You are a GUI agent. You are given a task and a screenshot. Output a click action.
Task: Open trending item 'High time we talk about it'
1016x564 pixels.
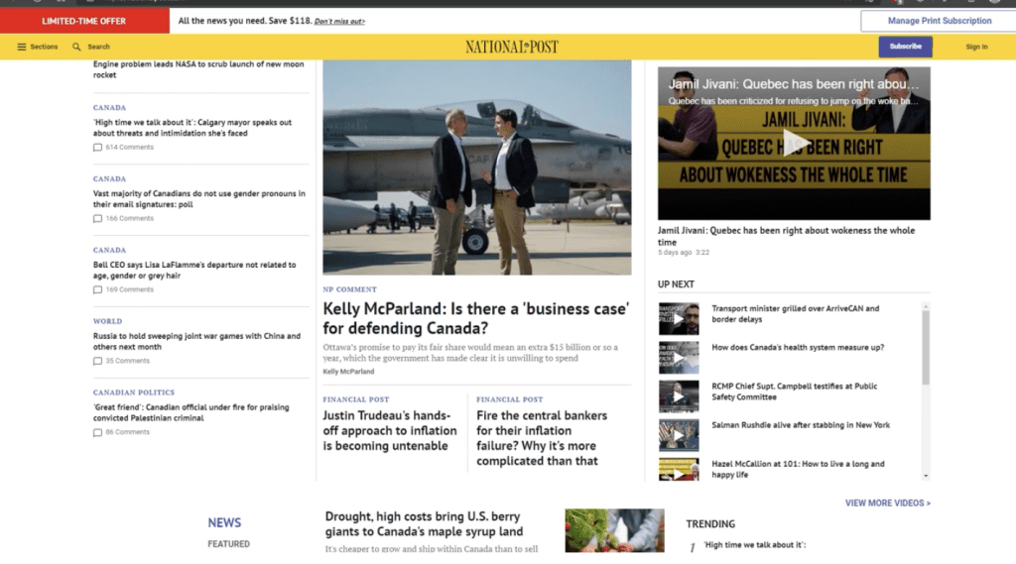tap(755, 545)
